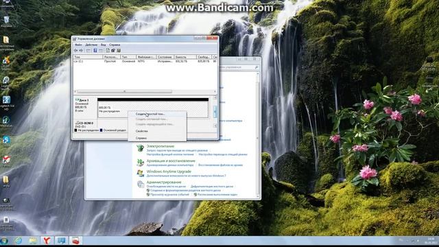Click the monitor icon on the taskbar
Image resolution: width=439 pixels, height=247 pixels.
tap(61, 241)
